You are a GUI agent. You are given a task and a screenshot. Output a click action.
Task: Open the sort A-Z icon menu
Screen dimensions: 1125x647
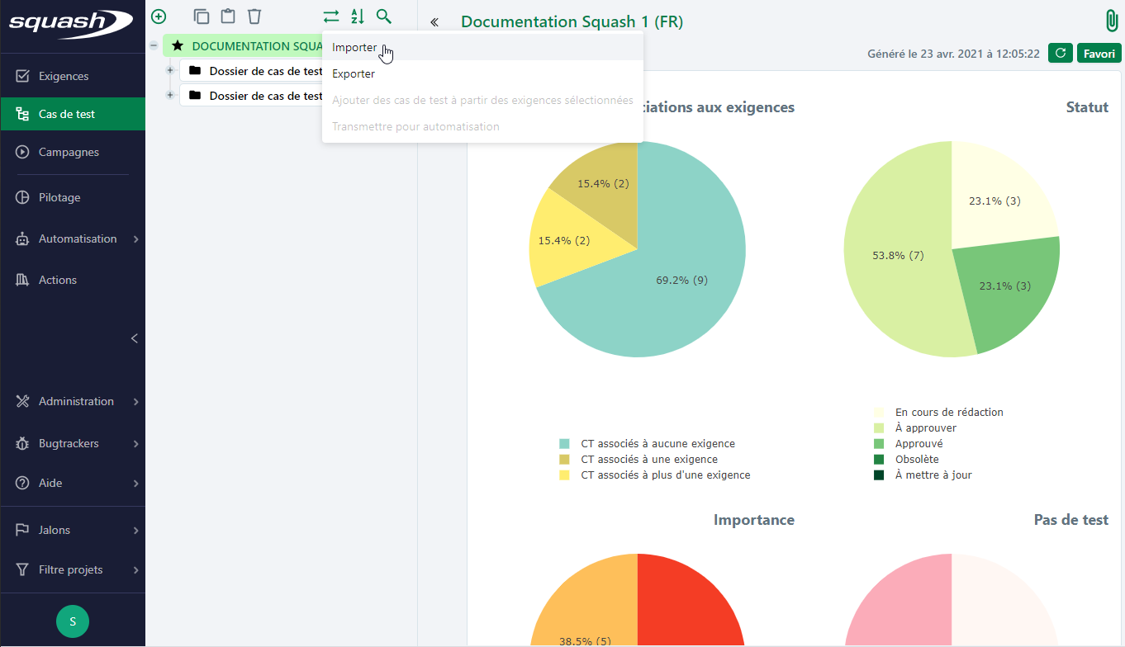click(357, 17)
